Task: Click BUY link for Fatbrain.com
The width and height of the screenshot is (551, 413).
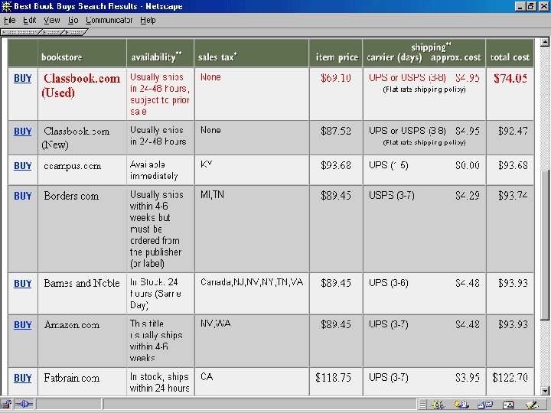Action: (x=22, y=378)
